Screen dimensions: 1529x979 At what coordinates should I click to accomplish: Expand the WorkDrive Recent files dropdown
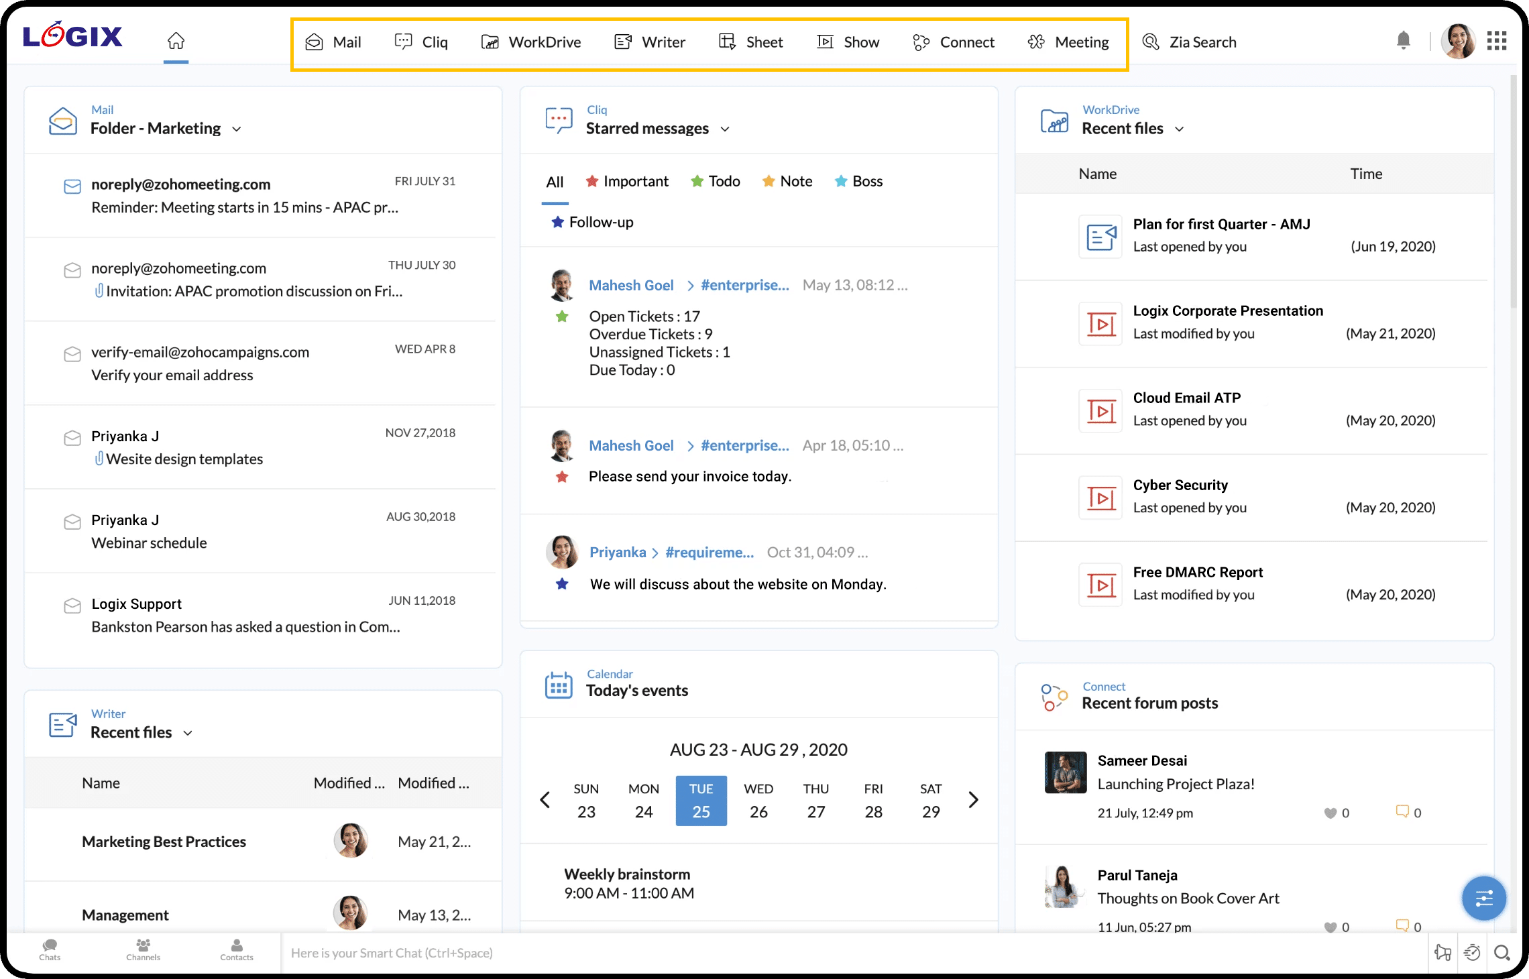pyautogui.click(x=1181, y=129)
